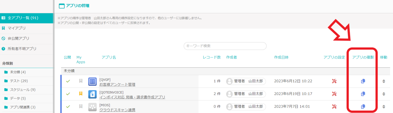The image size is (393, 113).
Task: Open settings wrench for お客様アンケート管理
Action: [x=334, y=81]
